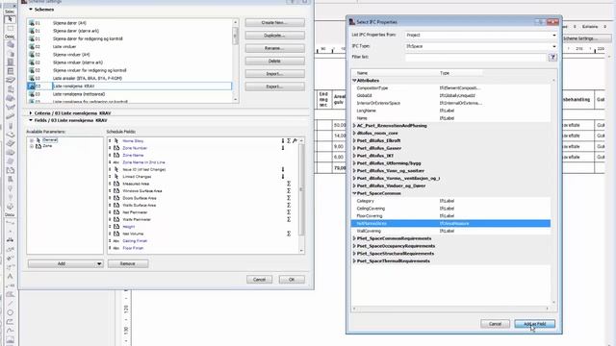Viewport: 616px width, 346px height.
Task: Select the FloorCovering property row
Action: pyautogui.click(x=450, y=216)
